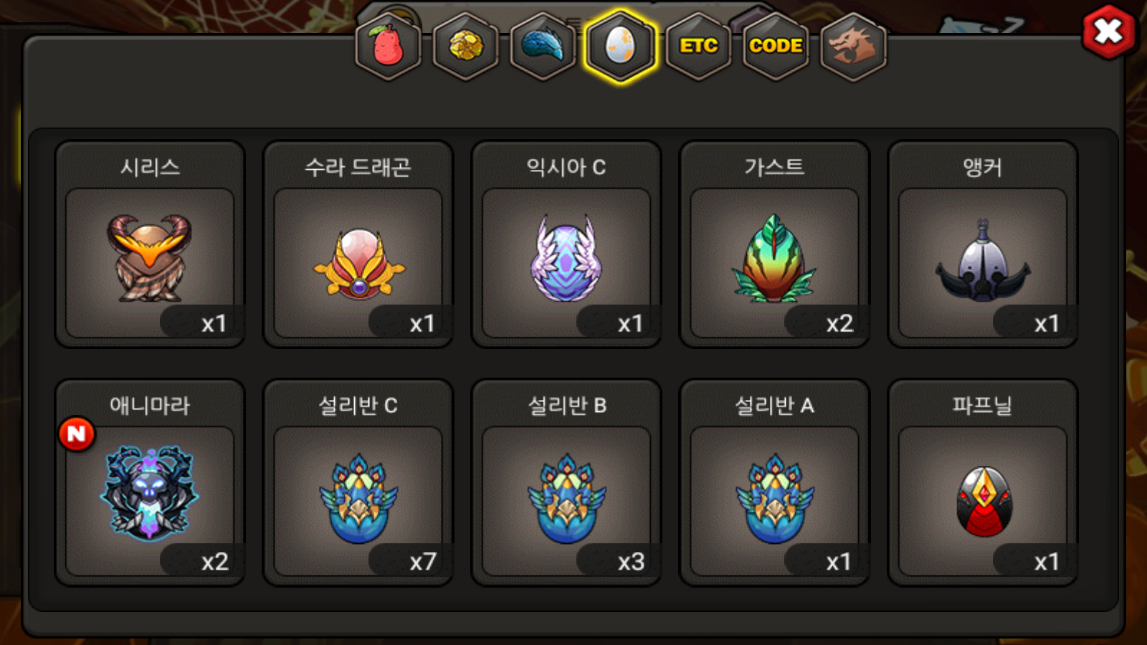Open the fruit food tab
The width and height of the screenshot is (1147, 645).
pos(388,47)
